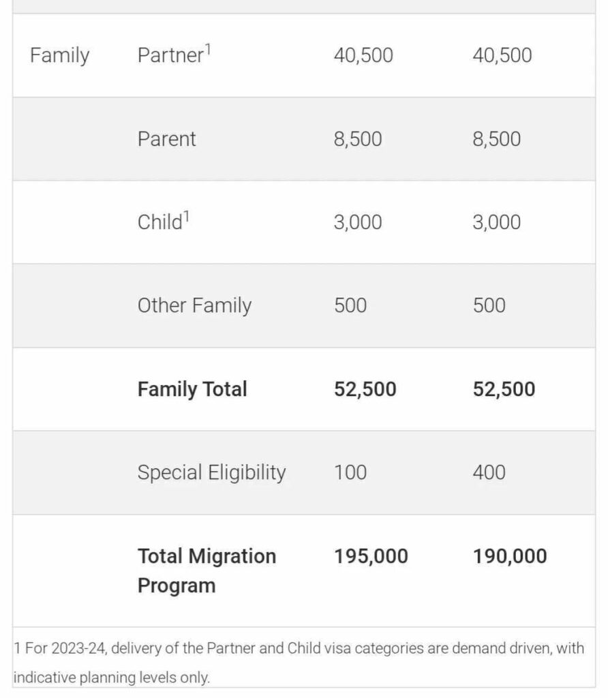This screenshot has width=608, height=698.
Task: Select the Parent row label
Action: pyautogui.click(x=166, y=139)
